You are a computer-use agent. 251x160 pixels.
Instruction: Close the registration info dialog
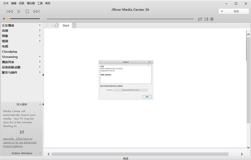(x=149, y=62)
